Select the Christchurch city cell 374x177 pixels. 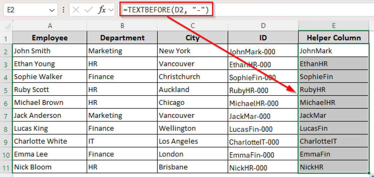click(x=192, y=77)
